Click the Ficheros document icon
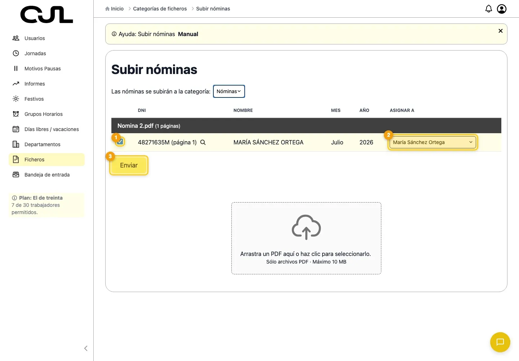This screenshot has width=519, height=361. click(x=16, y=160)
